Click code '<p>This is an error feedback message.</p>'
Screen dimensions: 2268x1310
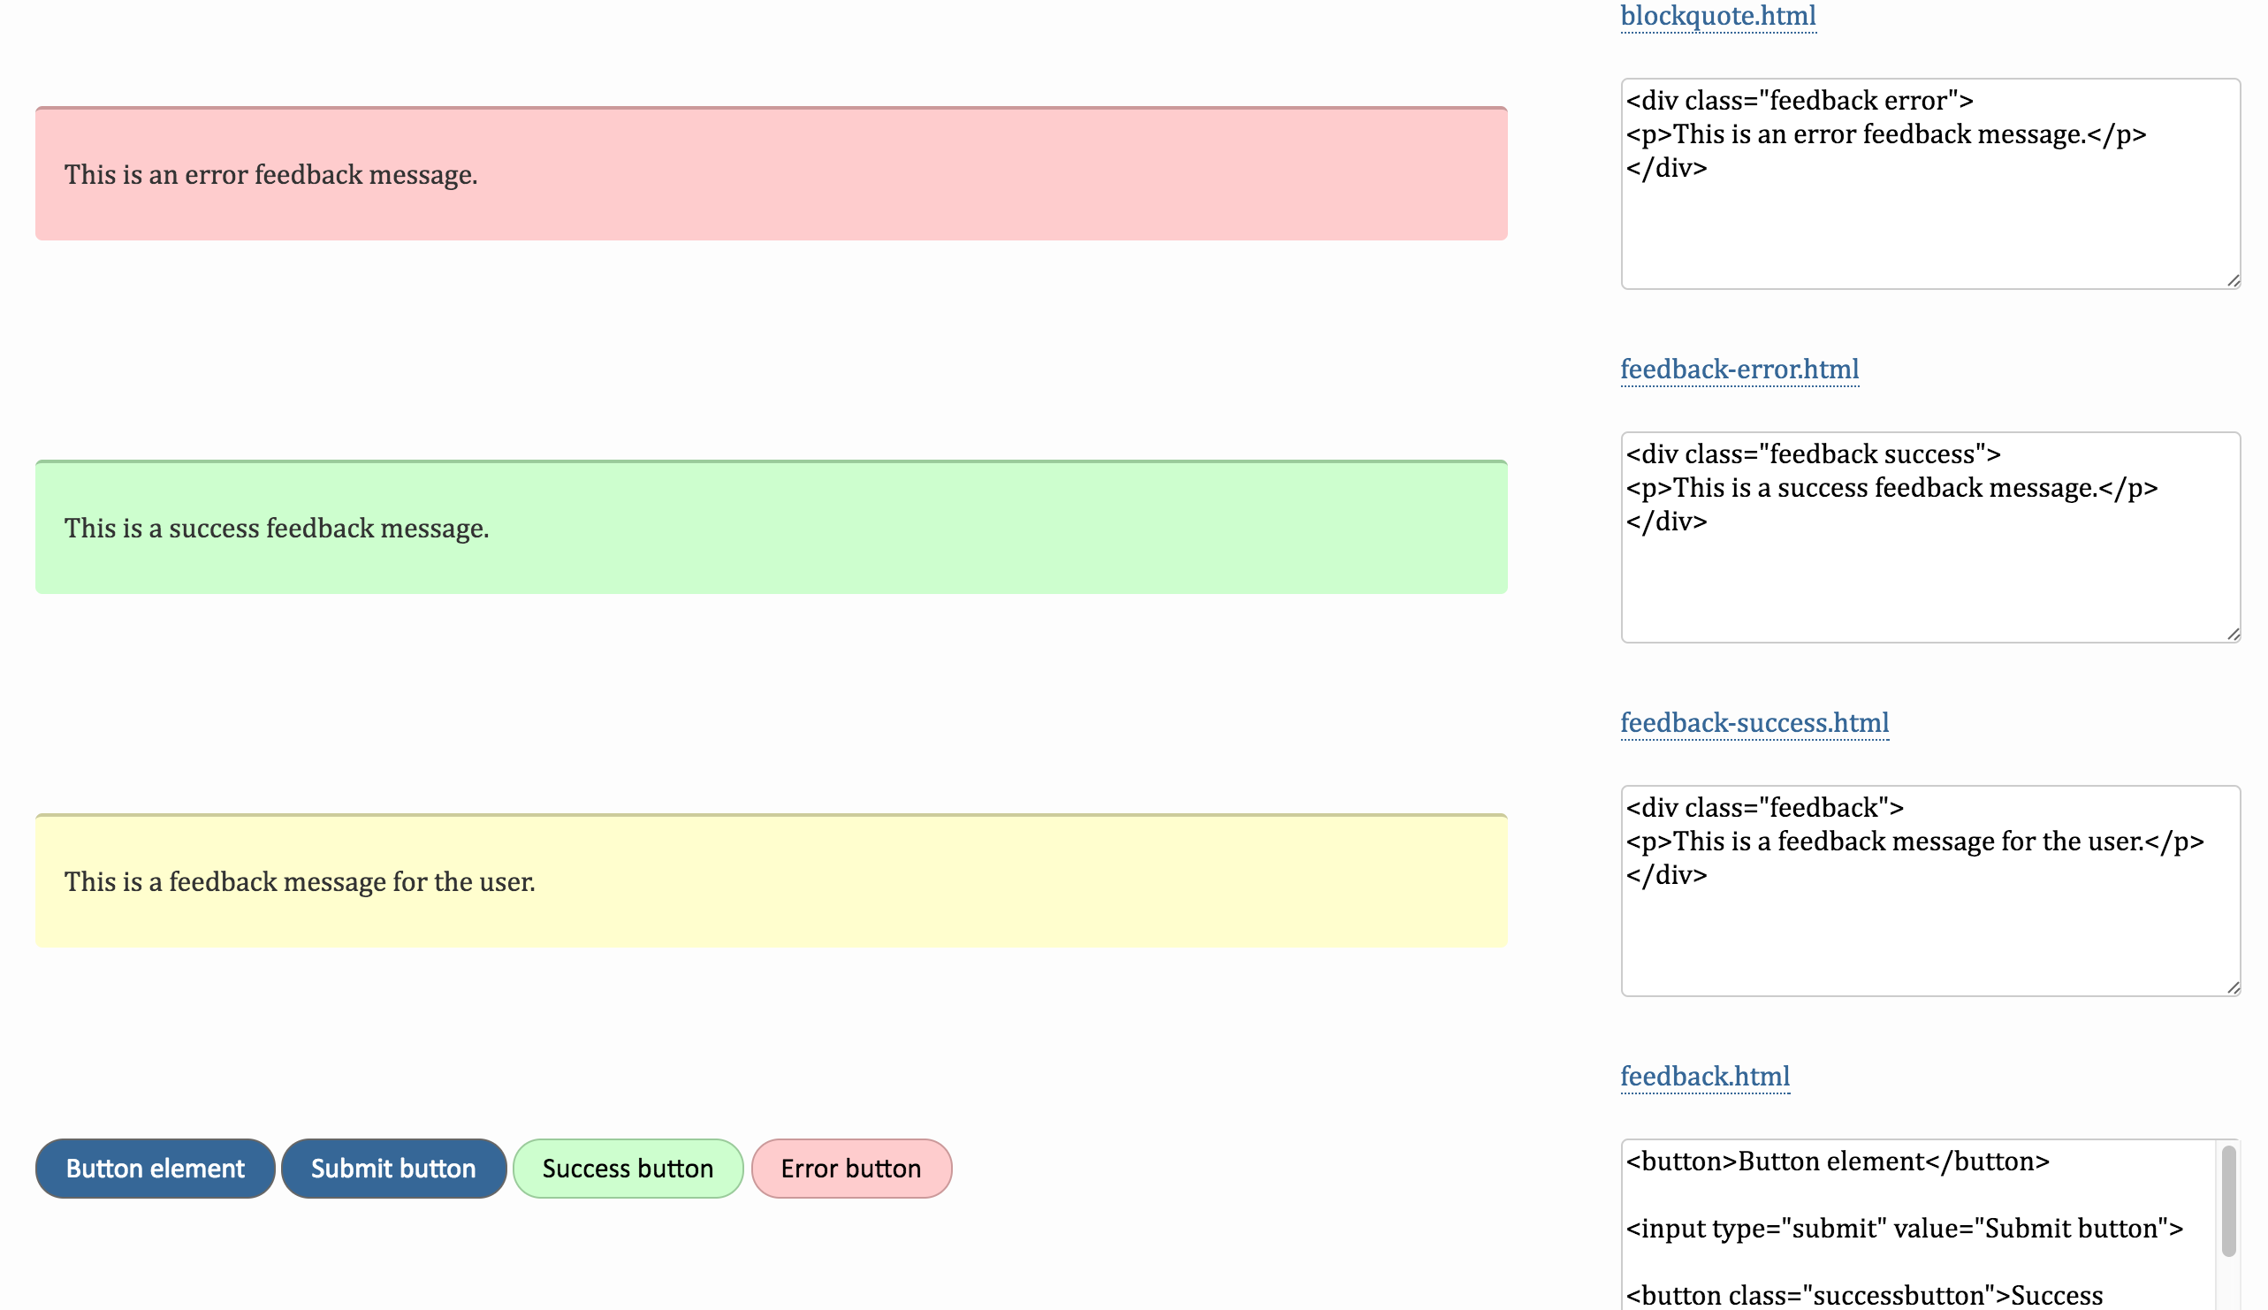click(x=1885, y=135)
